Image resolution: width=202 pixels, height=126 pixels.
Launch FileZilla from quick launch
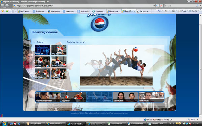[15, 124]
